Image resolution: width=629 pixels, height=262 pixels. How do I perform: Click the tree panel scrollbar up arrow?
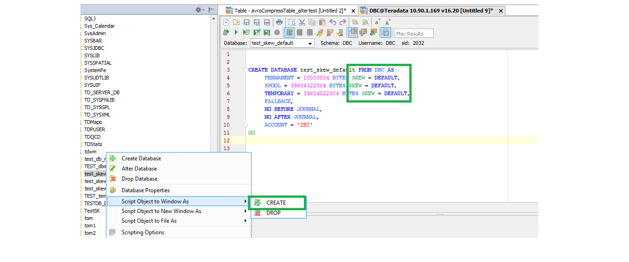pyautogui.click(x=214, y=18)
